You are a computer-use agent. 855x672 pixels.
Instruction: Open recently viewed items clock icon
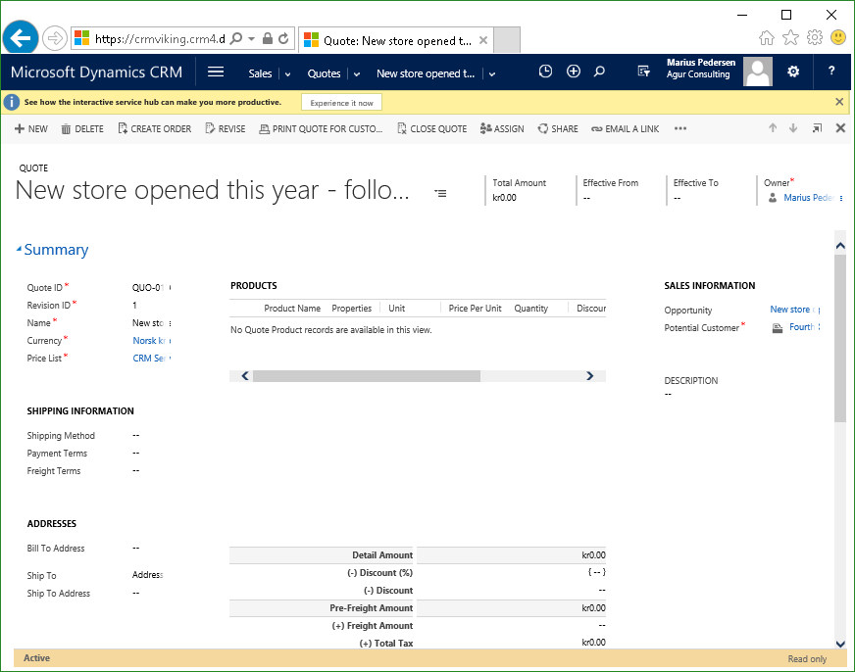(x=545, y=72)
